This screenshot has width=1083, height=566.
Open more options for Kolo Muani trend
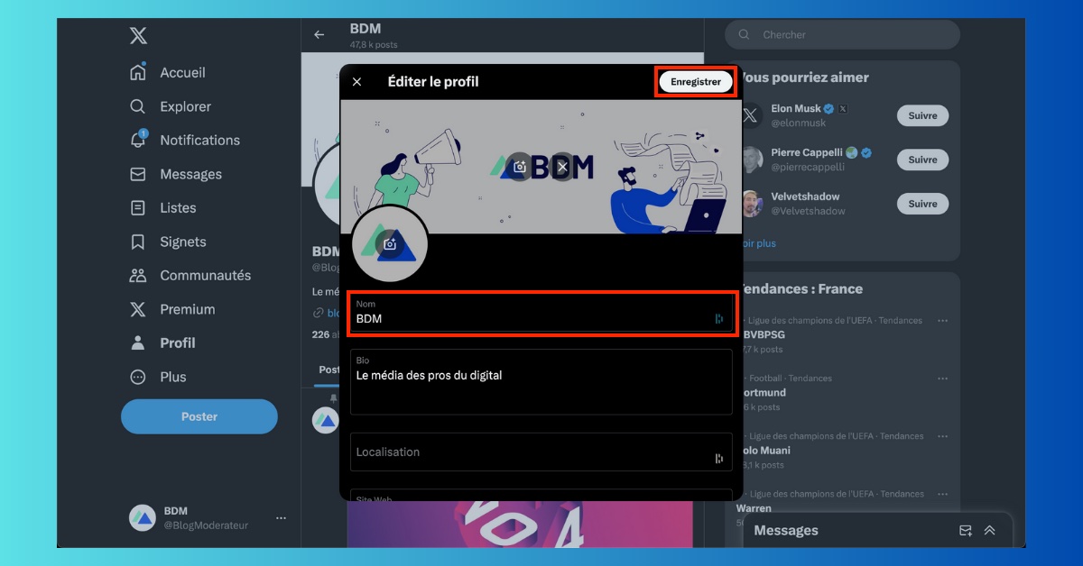pyautogui.click(x=942, y=436)
